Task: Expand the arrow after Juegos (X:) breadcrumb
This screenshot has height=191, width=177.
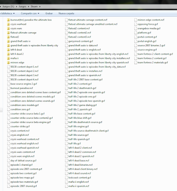Action: point(16,7)
